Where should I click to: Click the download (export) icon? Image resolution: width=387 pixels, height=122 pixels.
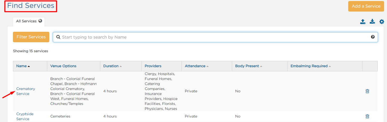(372, 22)
